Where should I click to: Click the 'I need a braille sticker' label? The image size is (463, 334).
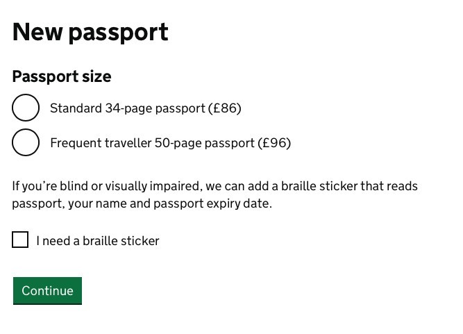point(98,242)
